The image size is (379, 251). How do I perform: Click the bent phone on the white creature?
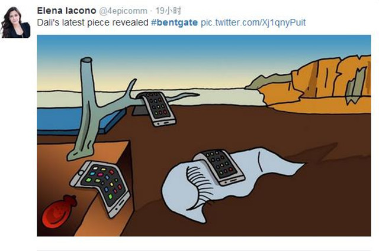tap(219, 167)
